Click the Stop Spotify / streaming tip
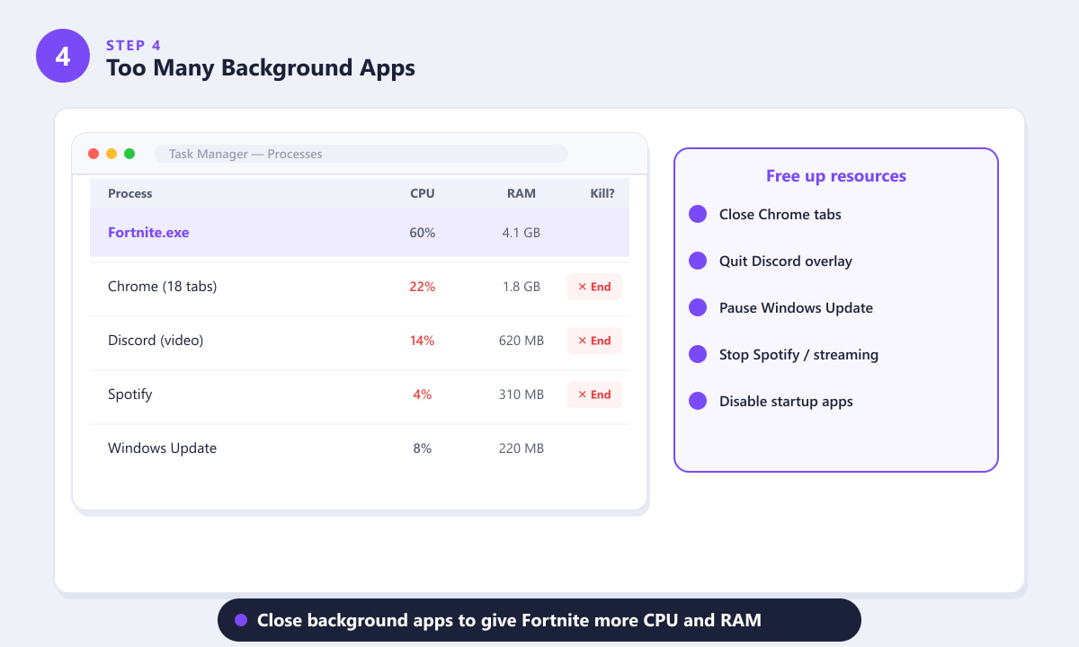Image resolution: width=1079 pixels, height=647 pixels. 798,355
